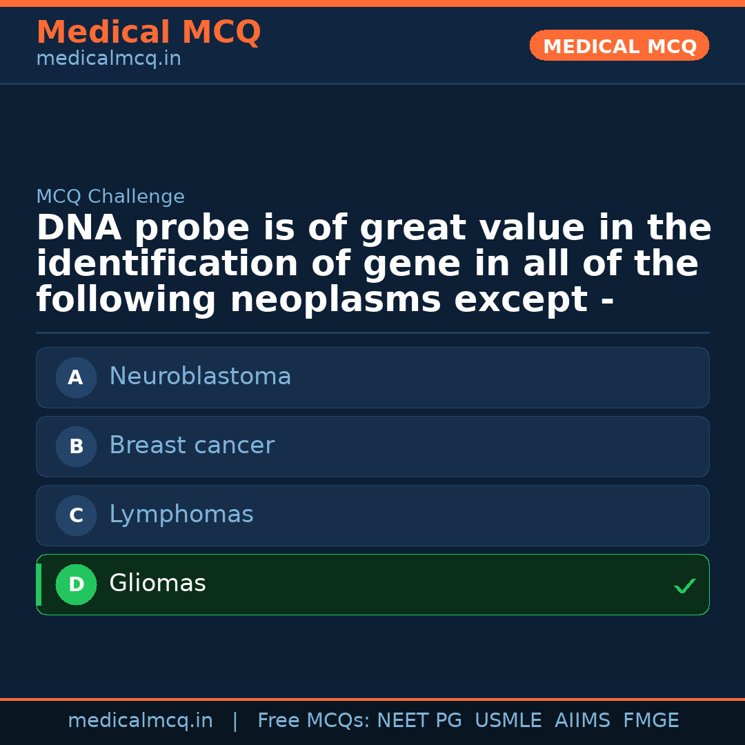The image size is (745, 745).
Task: Click the orange Medical MCQ header title
Action: pos(148,32)
